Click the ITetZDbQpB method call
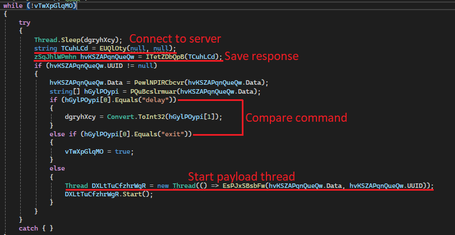This screenshot has height=235, width=455. (166, 57)
